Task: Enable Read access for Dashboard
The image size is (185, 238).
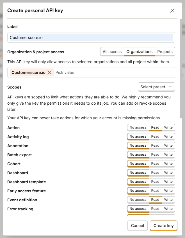Action: coord(155,173)
